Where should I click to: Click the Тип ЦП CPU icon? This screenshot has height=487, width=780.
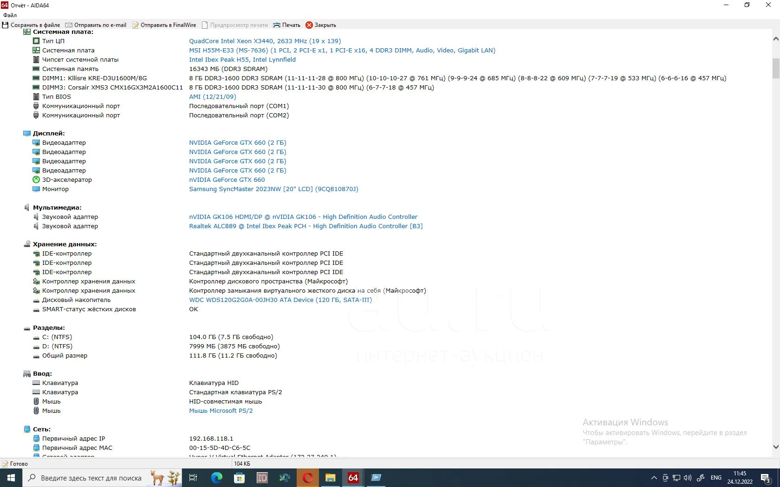[36, 41]
